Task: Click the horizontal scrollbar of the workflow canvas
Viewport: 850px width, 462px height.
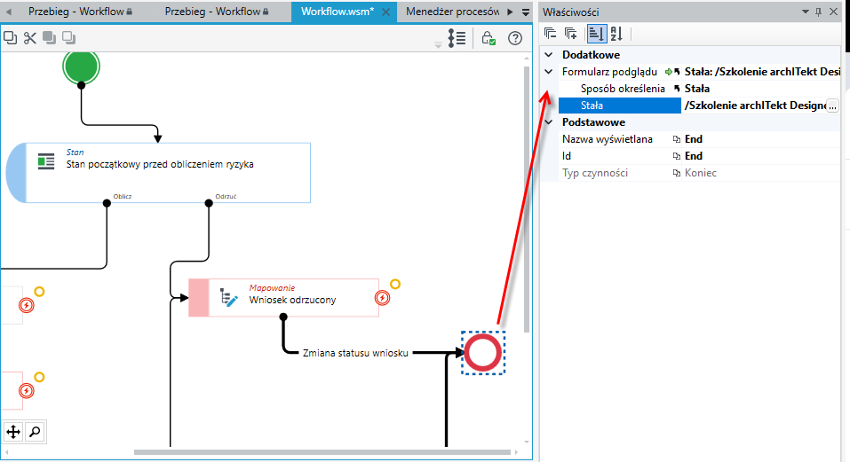Action: coord(322,451)
